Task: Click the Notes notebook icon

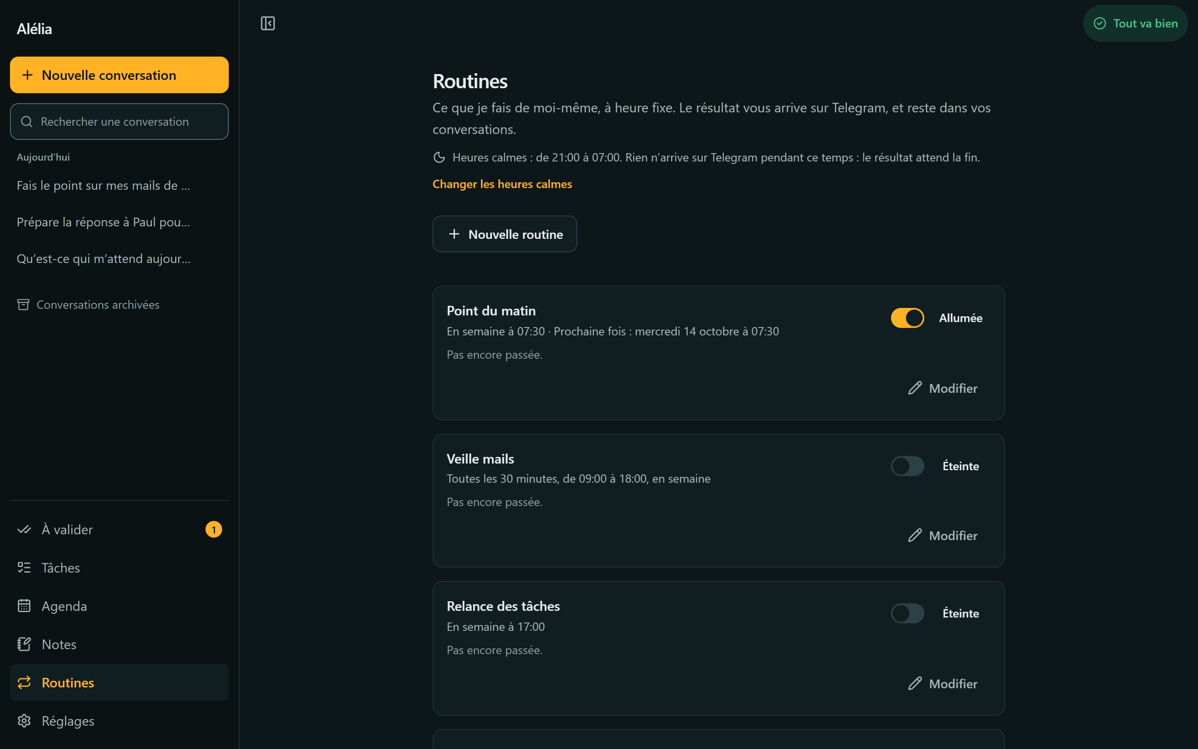Action: (24, 644)
